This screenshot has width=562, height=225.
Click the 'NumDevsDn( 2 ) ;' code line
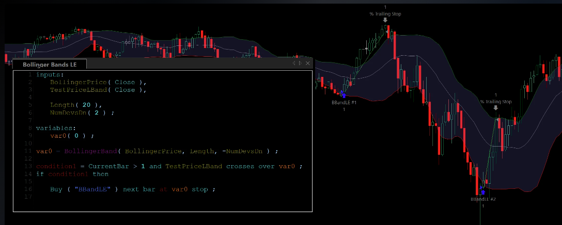83,112
